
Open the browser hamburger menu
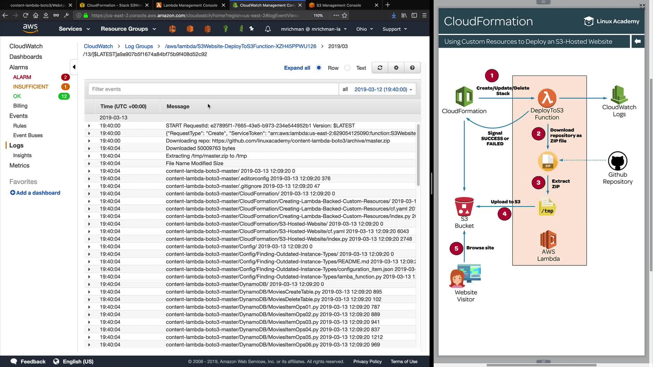[424, 15]
